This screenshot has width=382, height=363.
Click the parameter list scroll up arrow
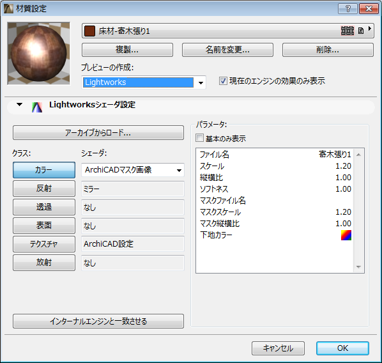358,155
